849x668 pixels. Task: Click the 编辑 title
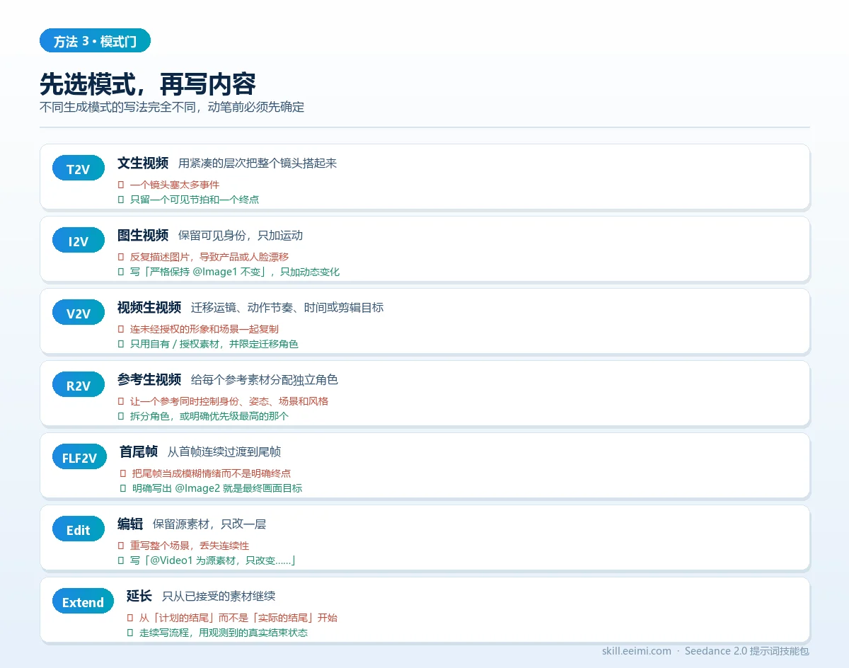[x=130, y=524]
